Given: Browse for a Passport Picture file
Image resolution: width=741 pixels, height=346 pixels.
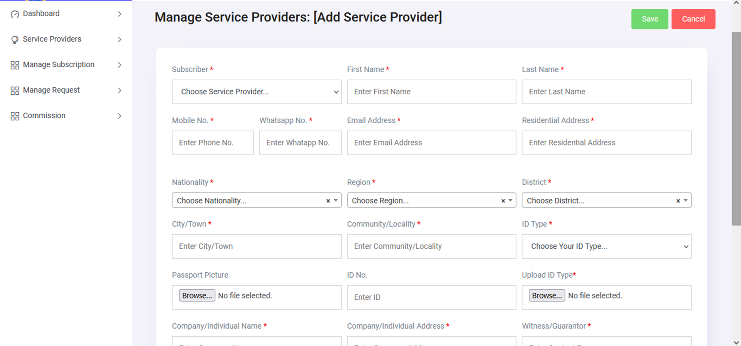Looking at the screenshot, I should pos(197,295).
